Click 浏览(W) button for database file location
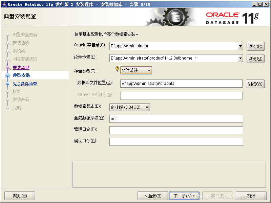The width and height of the screenshot is (271, 203). tap(255, 84)
